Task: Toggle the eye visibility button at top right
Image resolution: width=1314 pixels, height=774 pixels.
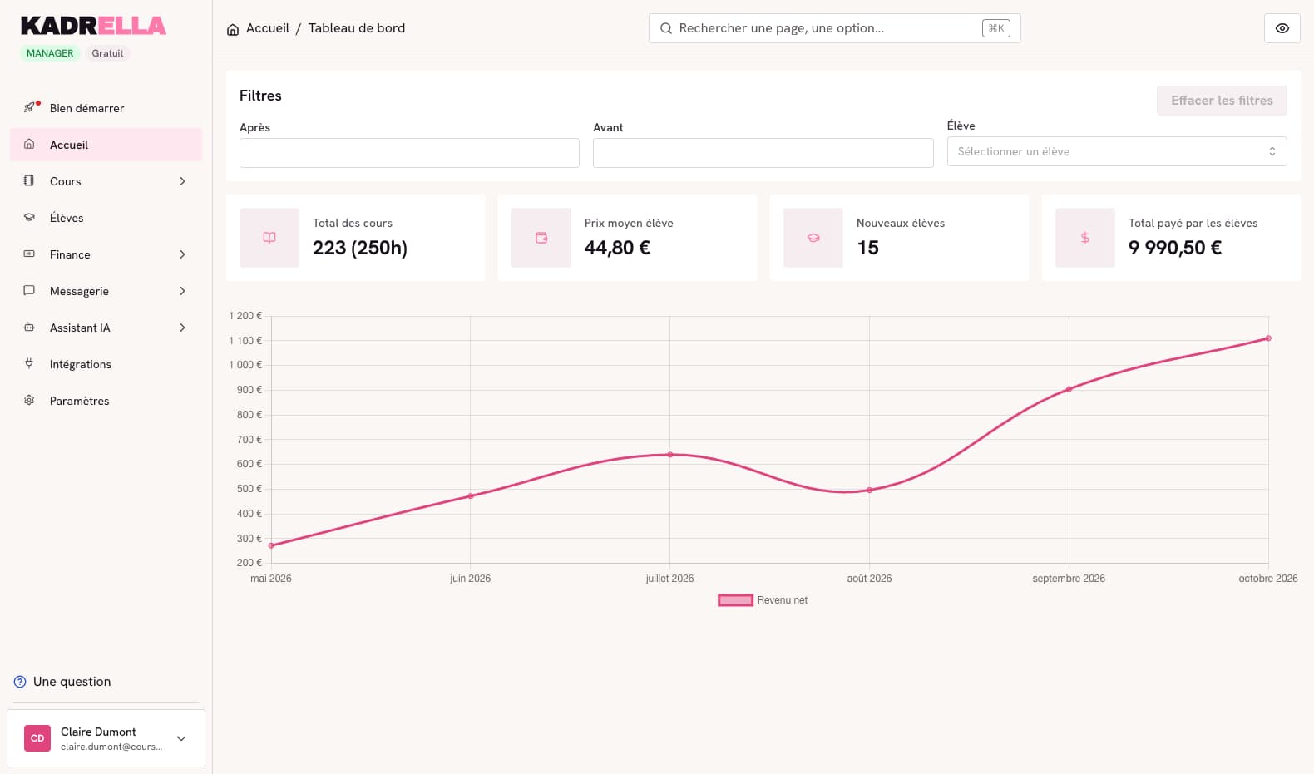Action: 1282,28
